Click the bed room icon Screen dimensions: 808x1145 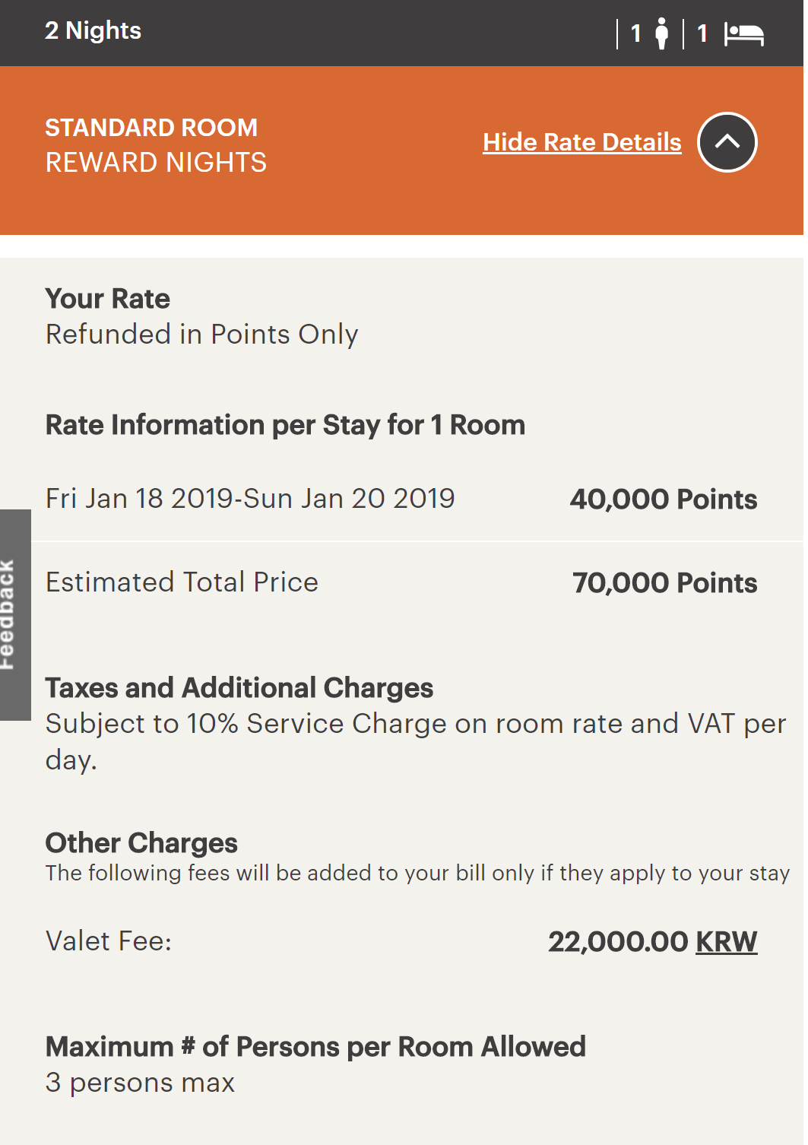point(743,34)
